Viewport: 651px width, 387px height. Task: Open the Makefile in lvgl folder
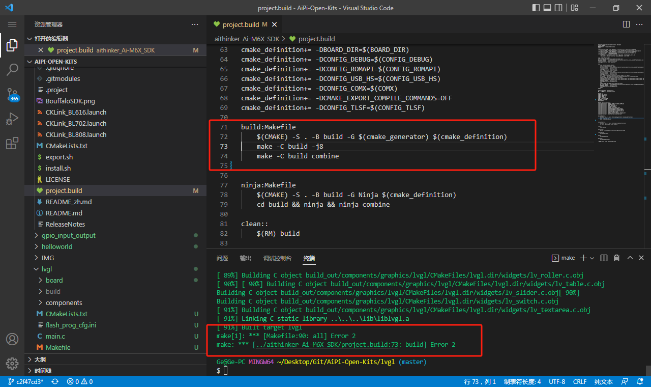[x=115, y=347]
